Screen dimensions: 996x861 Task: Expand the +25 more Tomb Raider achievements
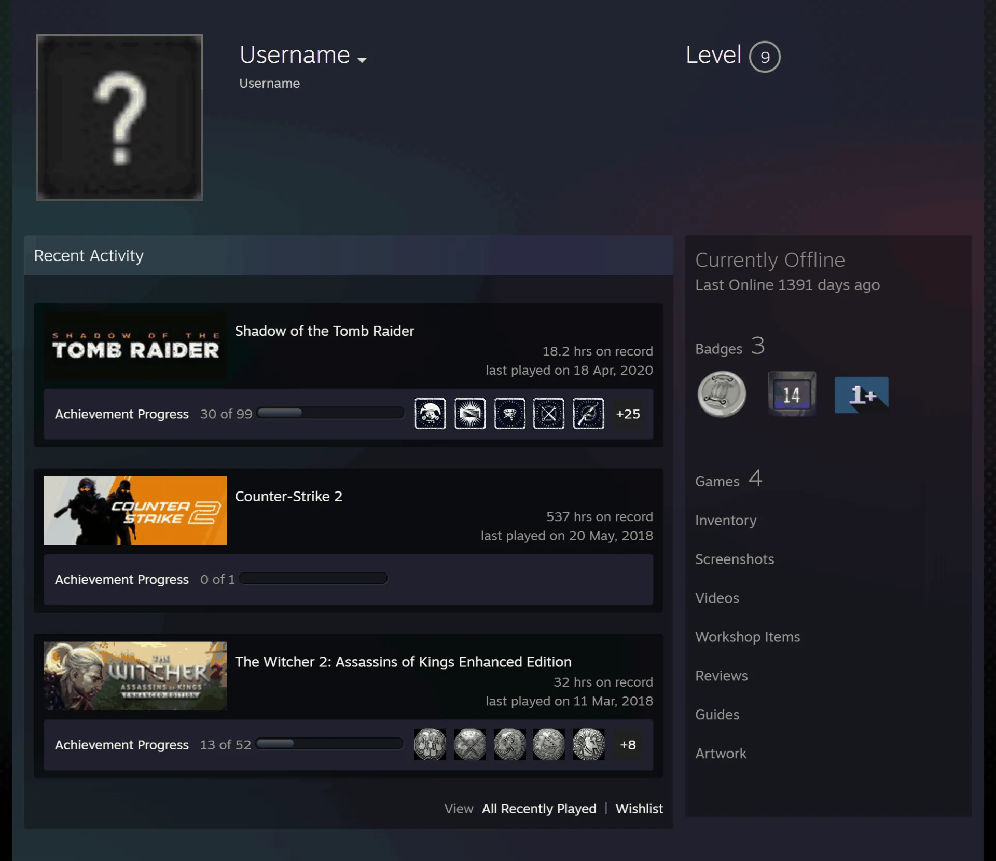click(x=628, y=414)
